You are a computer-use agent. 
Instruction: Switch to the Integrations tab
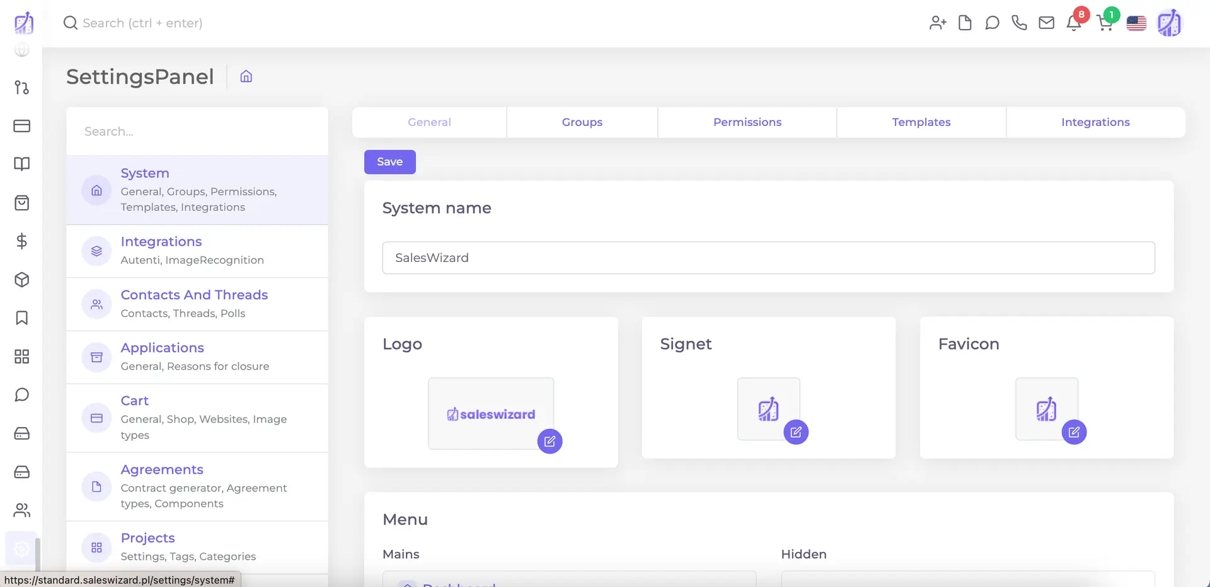coord(1095,122)
